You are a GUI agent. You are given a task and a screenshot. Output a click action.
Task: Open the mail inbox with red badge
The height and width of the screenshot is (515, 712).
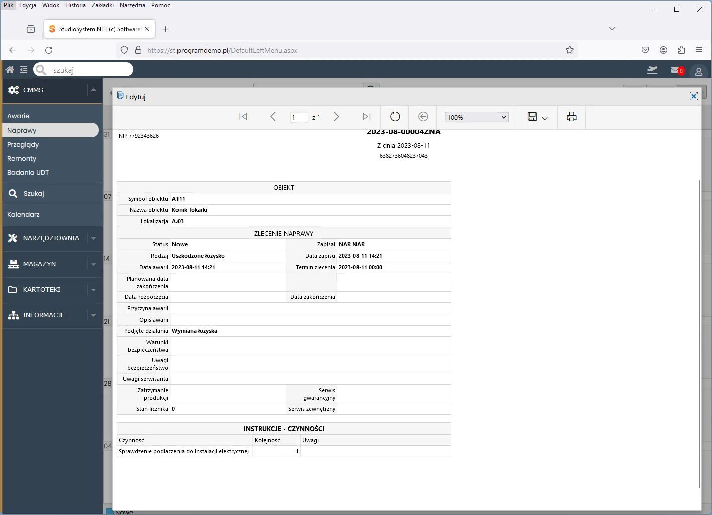[x=677, y=70]
